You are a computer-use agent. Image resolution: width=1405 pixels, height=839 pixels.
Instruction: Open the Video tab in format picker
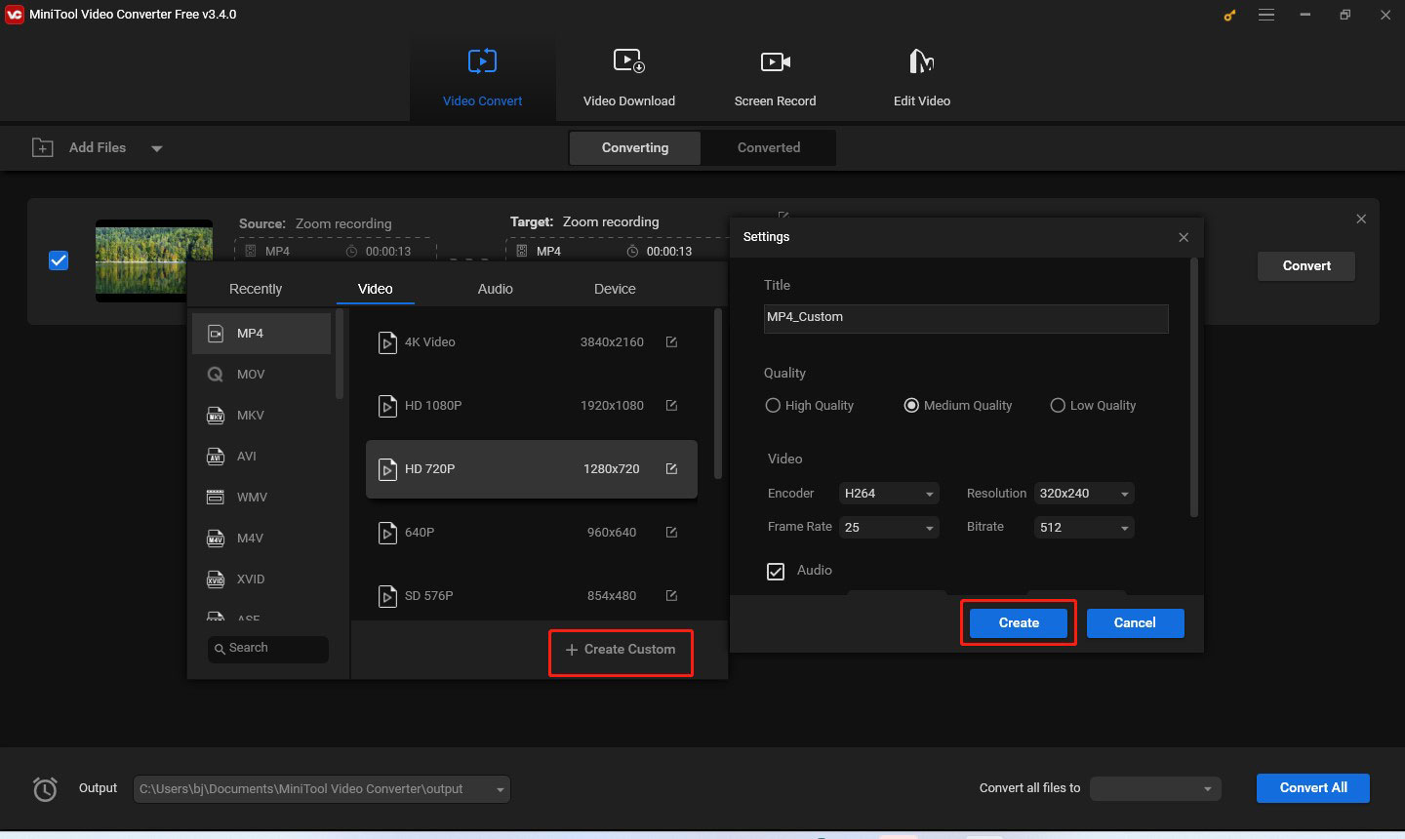(376, 289)
